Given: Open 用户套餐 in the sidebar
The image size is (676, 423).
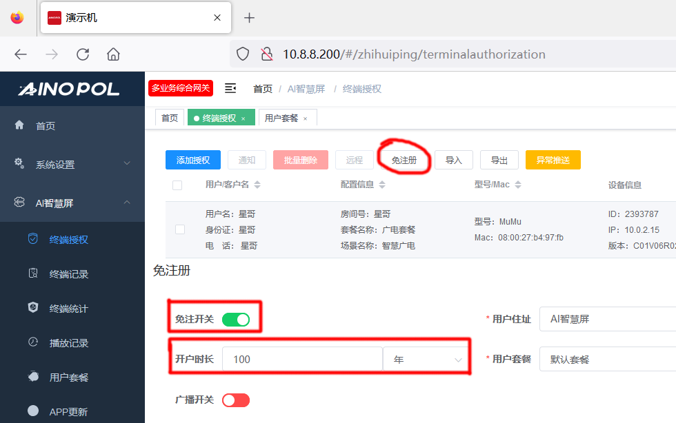Looking at the screenshot, I should 69,378.
